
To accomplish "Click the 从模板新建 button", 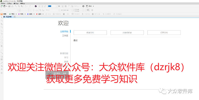I will click(127, 33).
